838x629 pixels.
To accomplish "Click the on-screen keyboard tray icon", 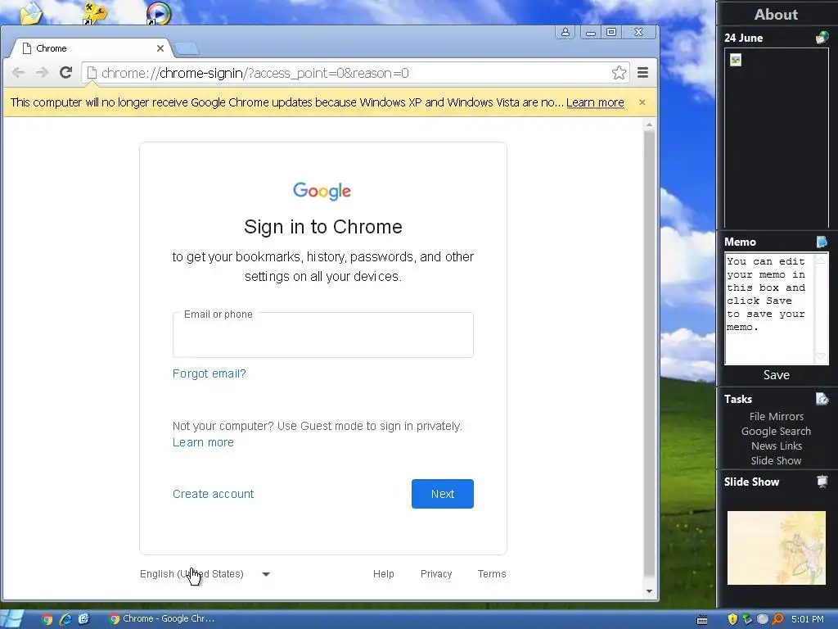I will [x=702, y=619].
